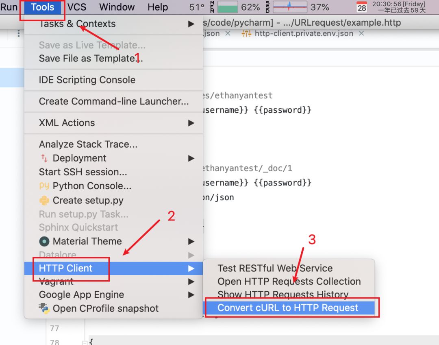Open the Help menu
The image size is (439, 345).
coord(158,7)
